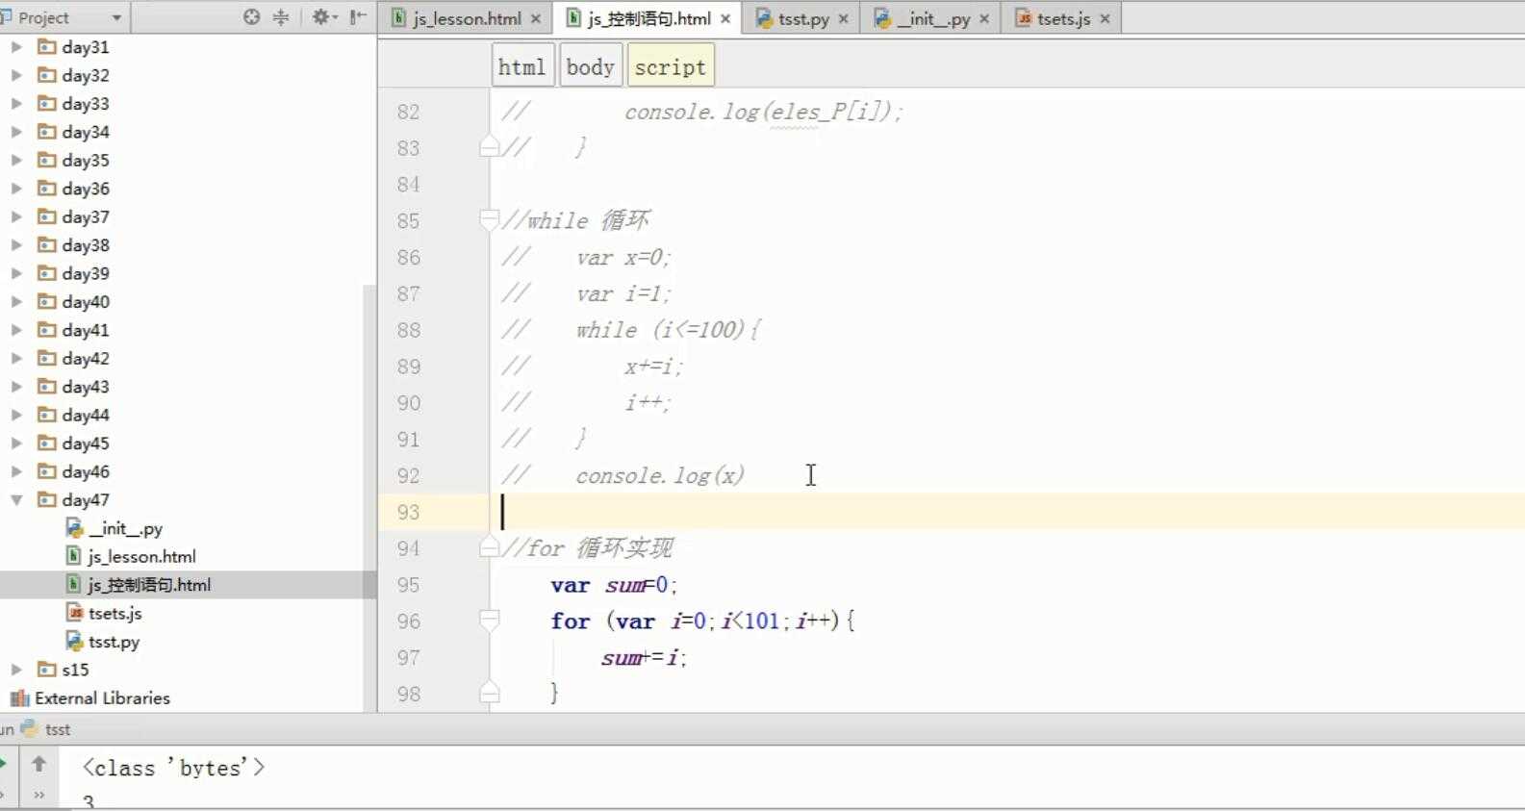
Task: Expand the day46 folder
Action: [15, 471]
